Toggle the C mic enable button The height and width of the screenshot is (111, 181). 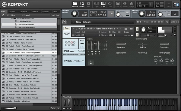coord(92,51)
